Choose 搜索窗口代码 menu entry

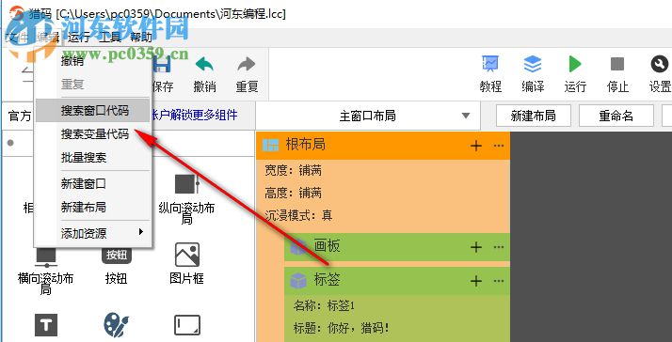(93, 111)
